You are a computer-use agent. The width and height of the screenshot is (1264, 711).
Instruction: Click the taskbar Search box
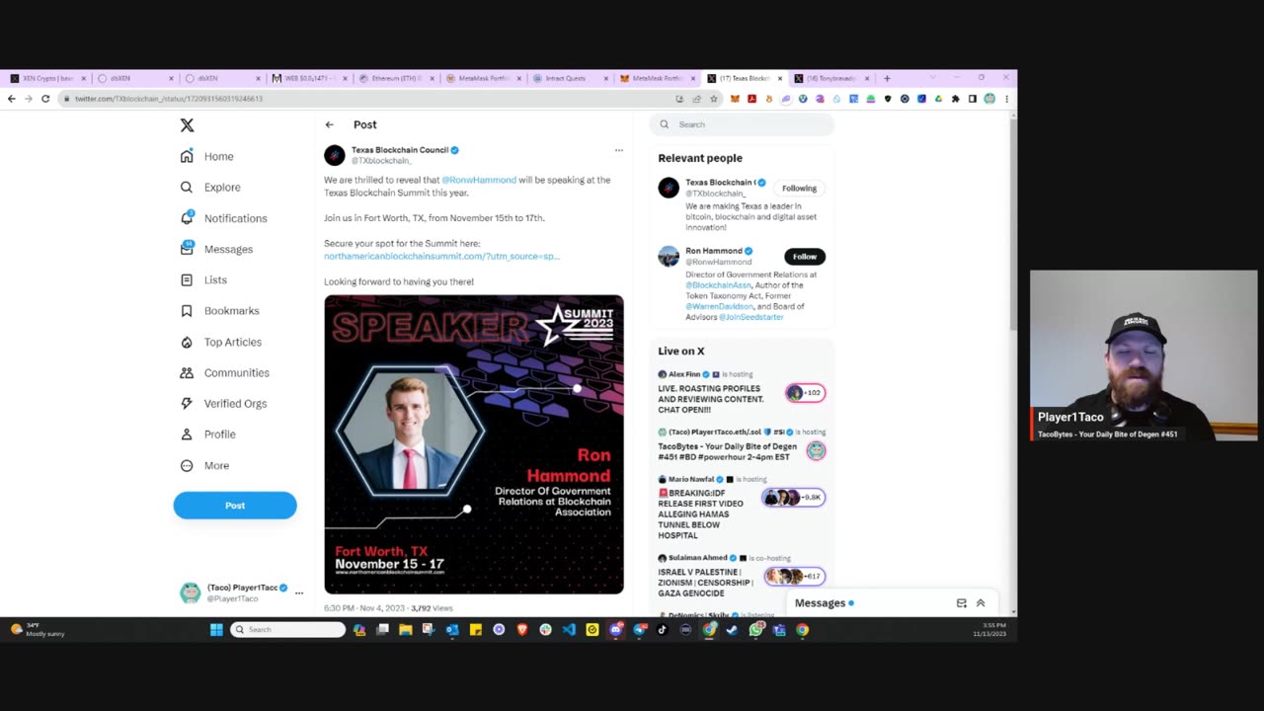pos(288,629)
